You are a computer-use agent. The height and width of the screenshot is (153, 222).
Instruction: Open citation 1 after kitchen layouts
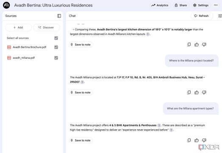tap(148, 34)
